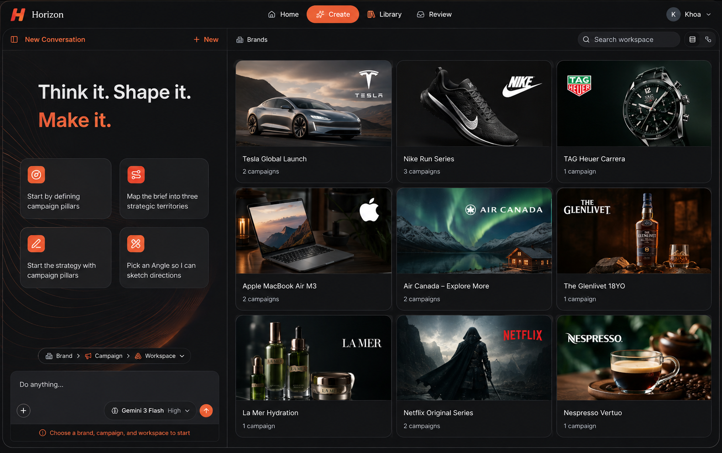The height and width of the screenshot is (453, 722).
Task: Click the Horizon logo icon
Action: pyautogui.click(x=18, y=15)
